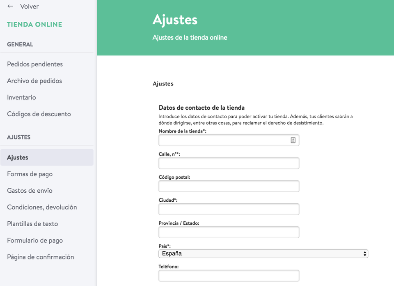Image resolution: width=394 pixels, height=286 pixels.
Task: Go back via the Volver link
Action: pyautogui.click(x=30, y=7)
